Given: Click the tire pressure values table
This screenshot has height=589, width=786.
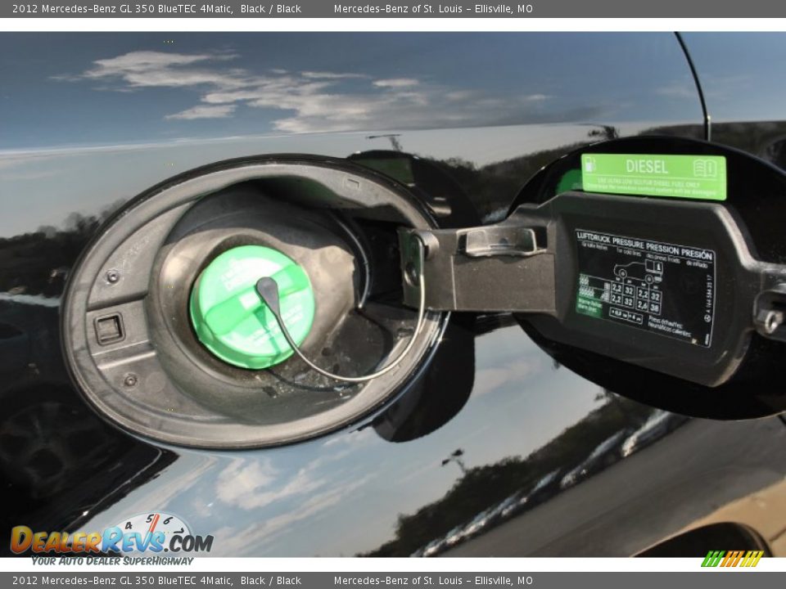Looking at the screenshot, I should coord(635,299).
